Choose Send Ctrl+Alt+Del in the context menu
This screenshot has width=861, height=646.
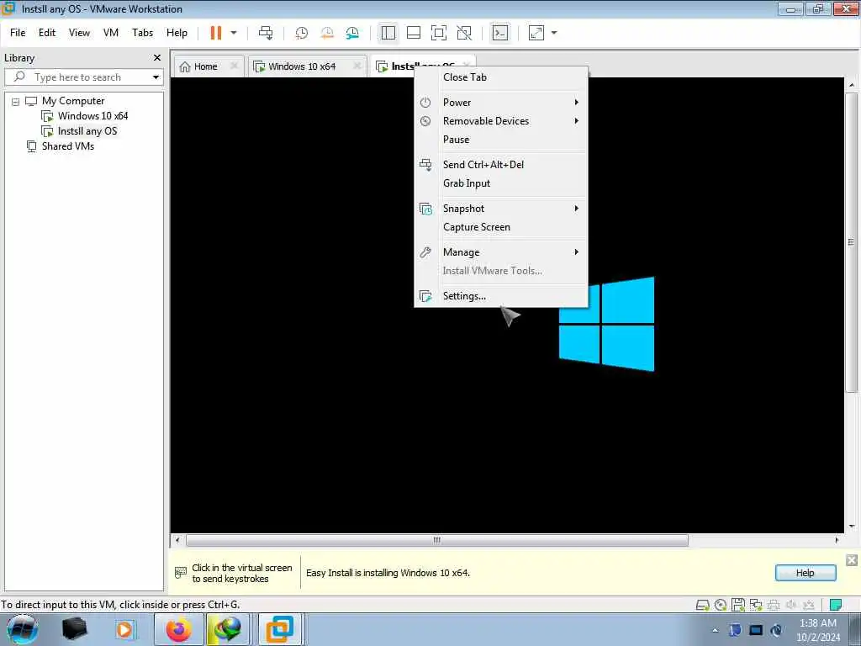point(501,165)
